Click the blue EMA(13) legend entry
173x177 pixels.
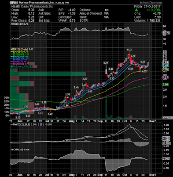pos(19,59)
